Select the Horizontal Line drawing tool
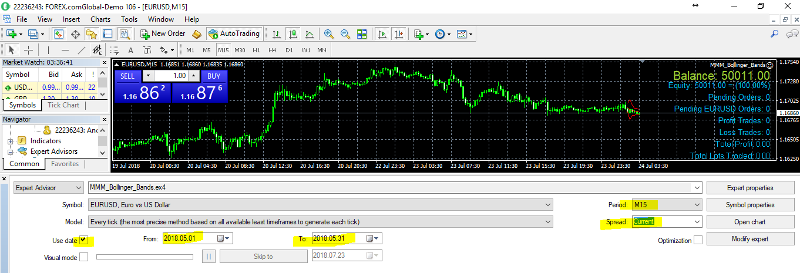800x273 pixels. click(x=65, y=50)
